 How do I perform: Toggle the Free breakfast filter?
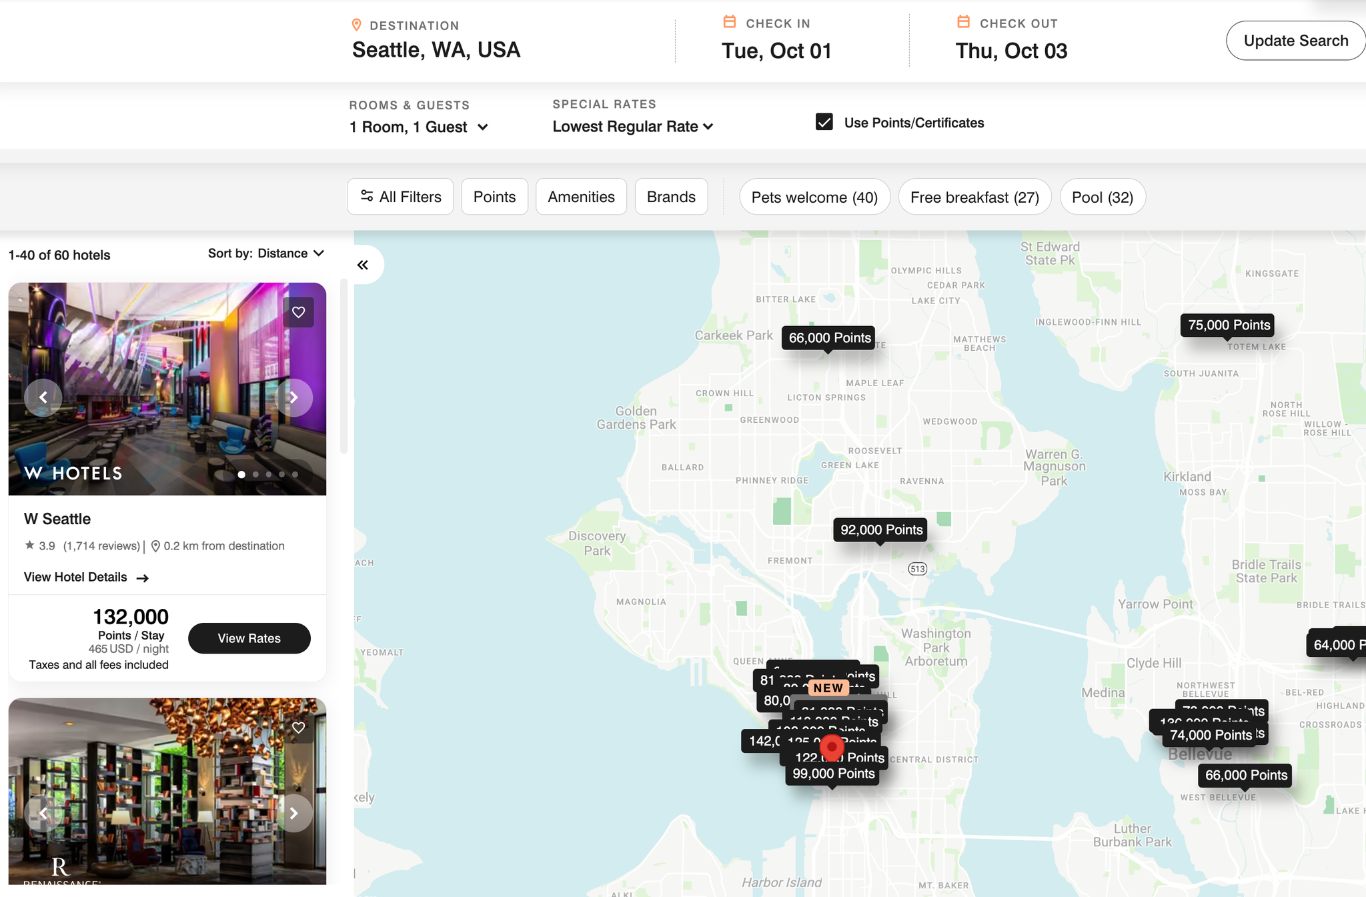coord(974,197)
